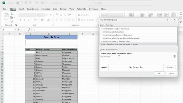The height and width of the screenshot is (103, 183).
Task: Click the Help question mark in dialog
Action: pyautogui.click(x=168, y=20)
